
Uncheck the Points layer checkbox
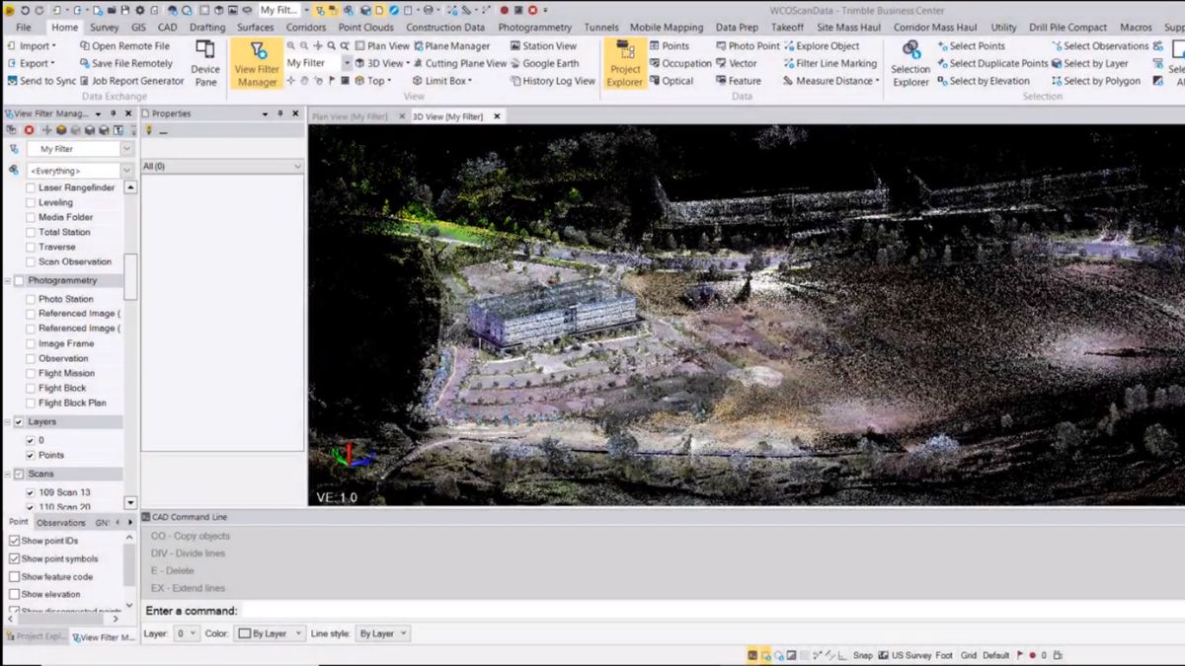[x=31, y=455]
